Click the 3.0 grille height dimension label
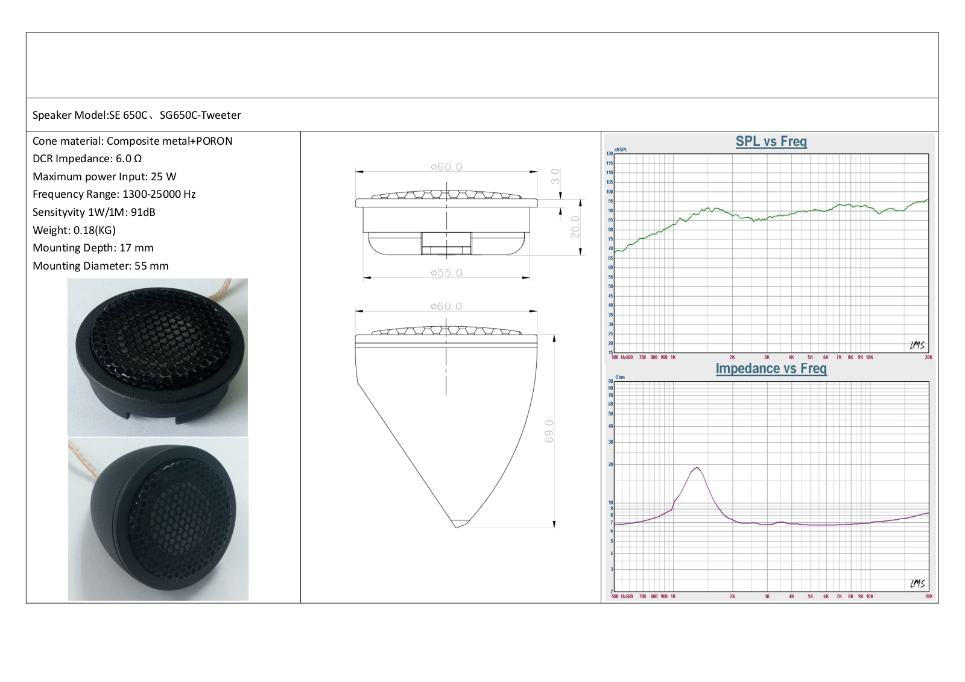 [555, 176]
